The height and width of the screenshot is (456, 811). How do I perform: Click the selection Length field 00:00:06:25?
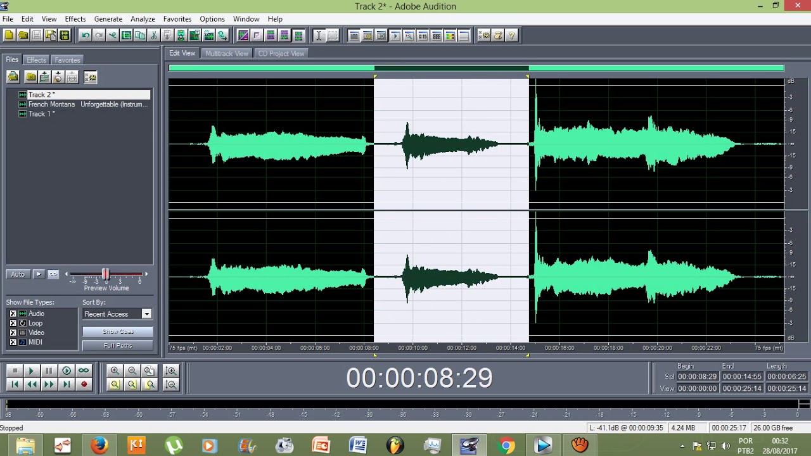(x=786, y=377)
